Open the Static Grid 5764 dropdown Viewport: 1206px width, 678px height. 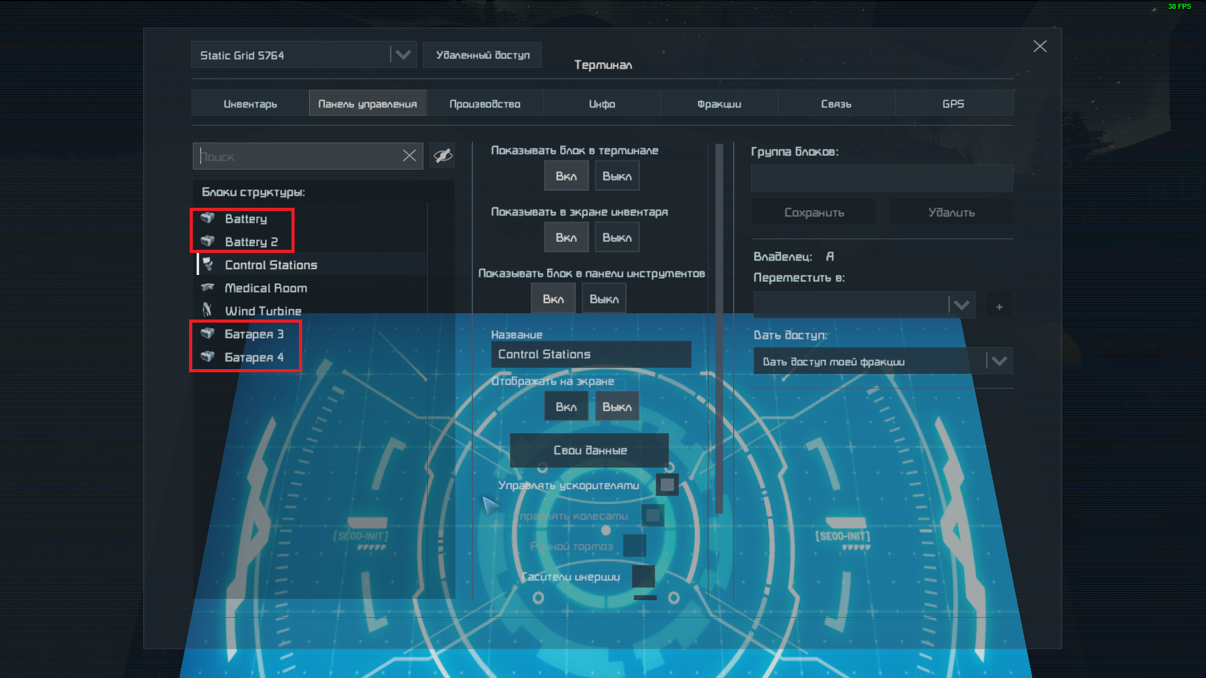403,55
